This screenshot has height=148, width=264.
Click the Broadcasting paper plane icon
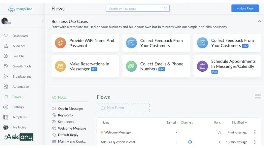pyautogui.click(x=6, y=77)
